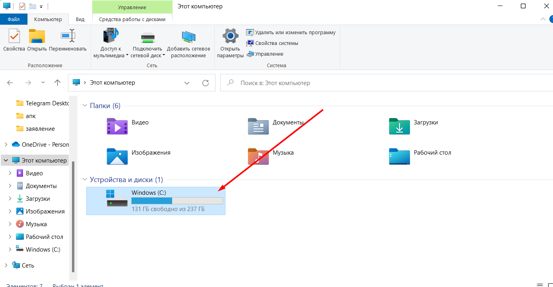Select Windows (C:) in the navigation tree
The height and width of the screenshot is (287, 553).
tap(38, 250)
